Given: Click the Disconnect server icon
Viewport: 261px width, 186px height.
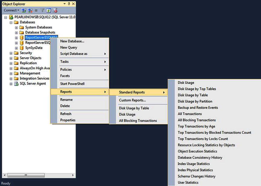Looking at the screenshot, I should (30, 11).
